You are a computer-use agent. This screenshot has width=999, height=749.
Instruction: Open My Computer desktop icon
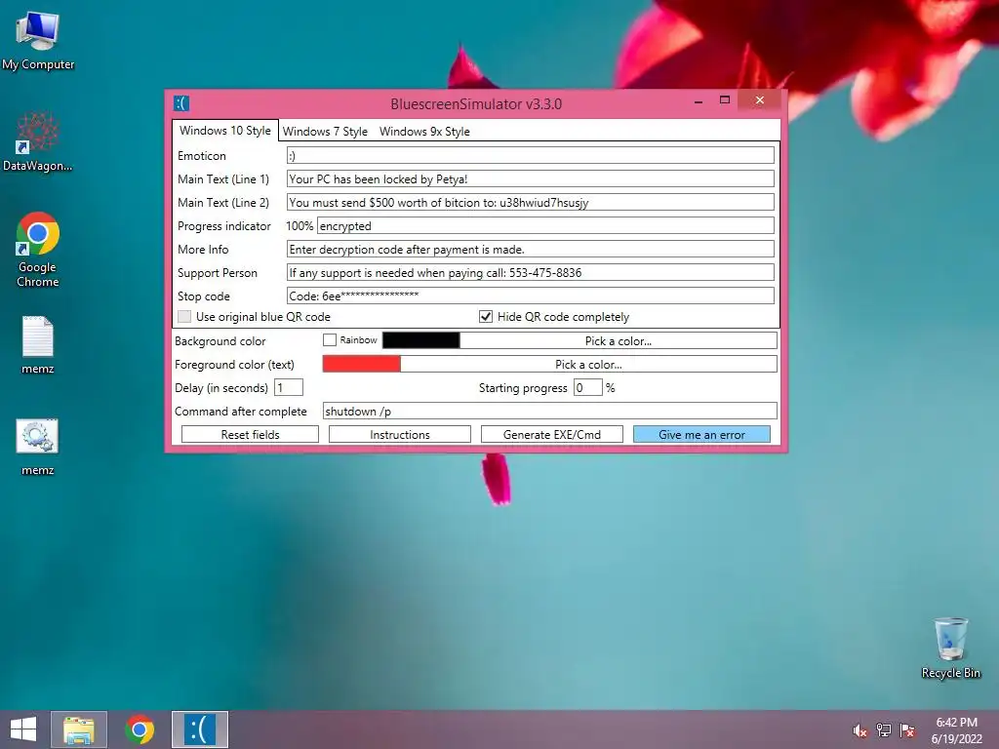coord(38,40)
